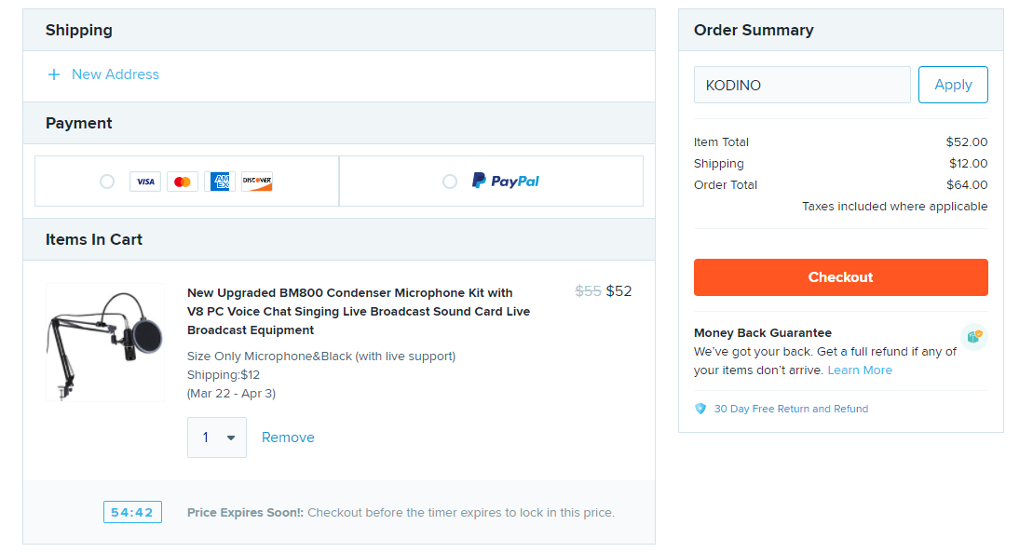This screenshot has width=1033, height=552.
Task: Click the promo code input field
Action: 802,85
